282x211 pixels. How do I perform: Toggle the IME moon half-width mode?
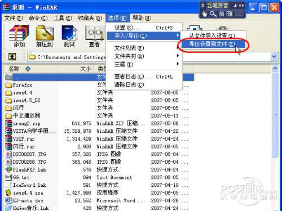[235, 6]
